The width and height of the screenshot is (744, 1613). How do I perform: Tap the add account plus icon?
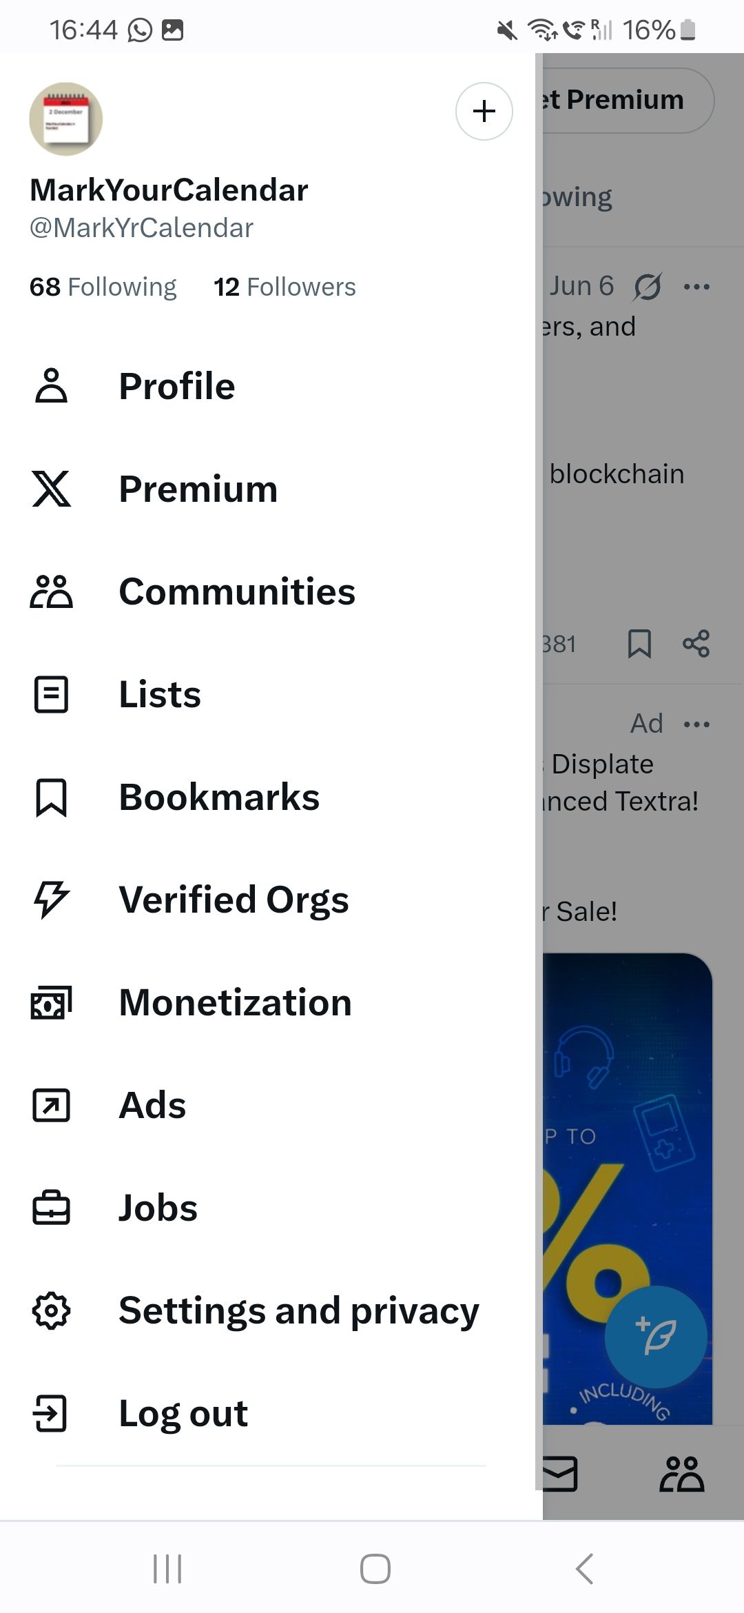tap(484, 111)
